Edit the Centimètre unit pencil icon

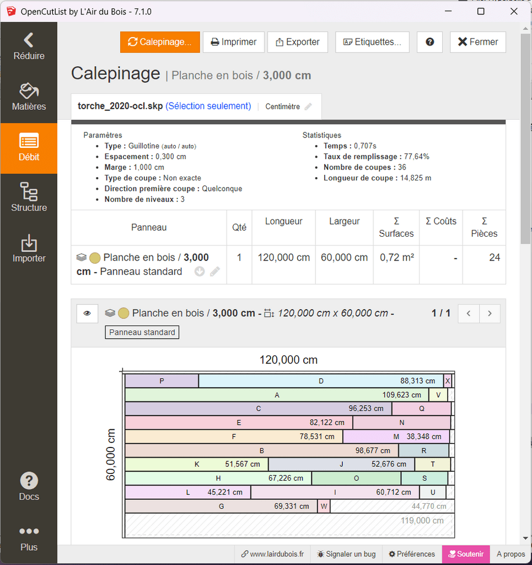[x=308, y=106]
